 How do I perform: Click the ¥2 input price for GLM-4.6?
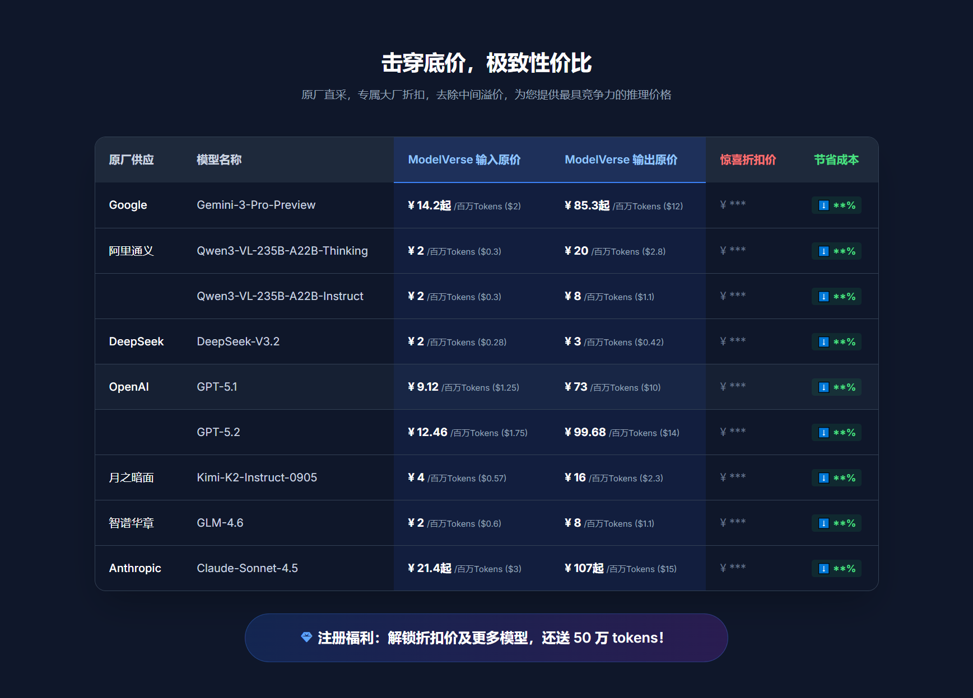click(416, 523)
